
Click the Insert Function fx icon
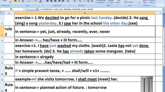37,9
